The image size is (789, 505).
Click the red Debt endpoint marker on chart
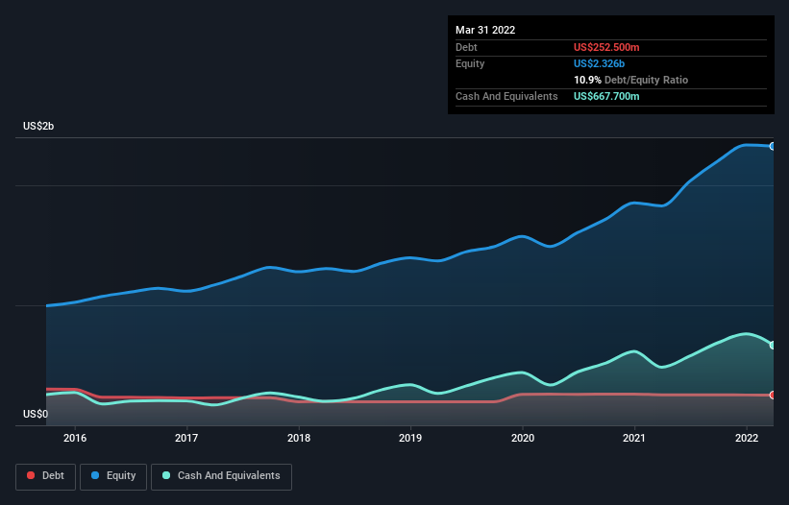(772, 395)
